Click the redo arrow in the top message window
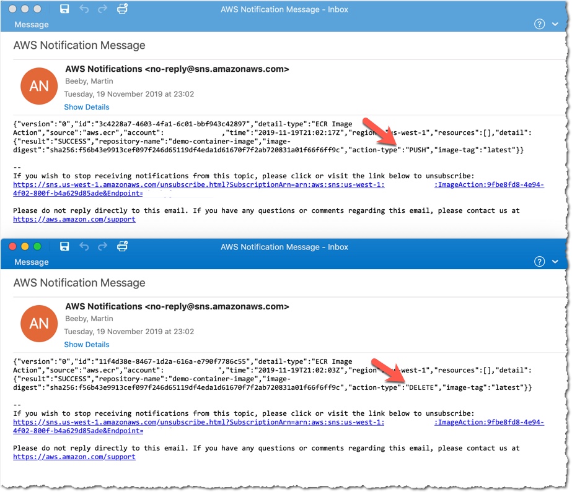The width and height of the screenshot is (572, 492). point(102,9)
